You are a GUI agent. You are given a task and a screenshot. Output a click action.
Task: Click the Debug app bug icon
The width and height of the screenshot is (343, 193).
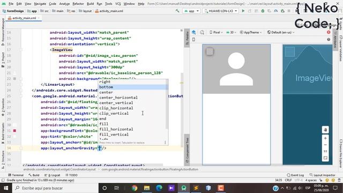263,11
